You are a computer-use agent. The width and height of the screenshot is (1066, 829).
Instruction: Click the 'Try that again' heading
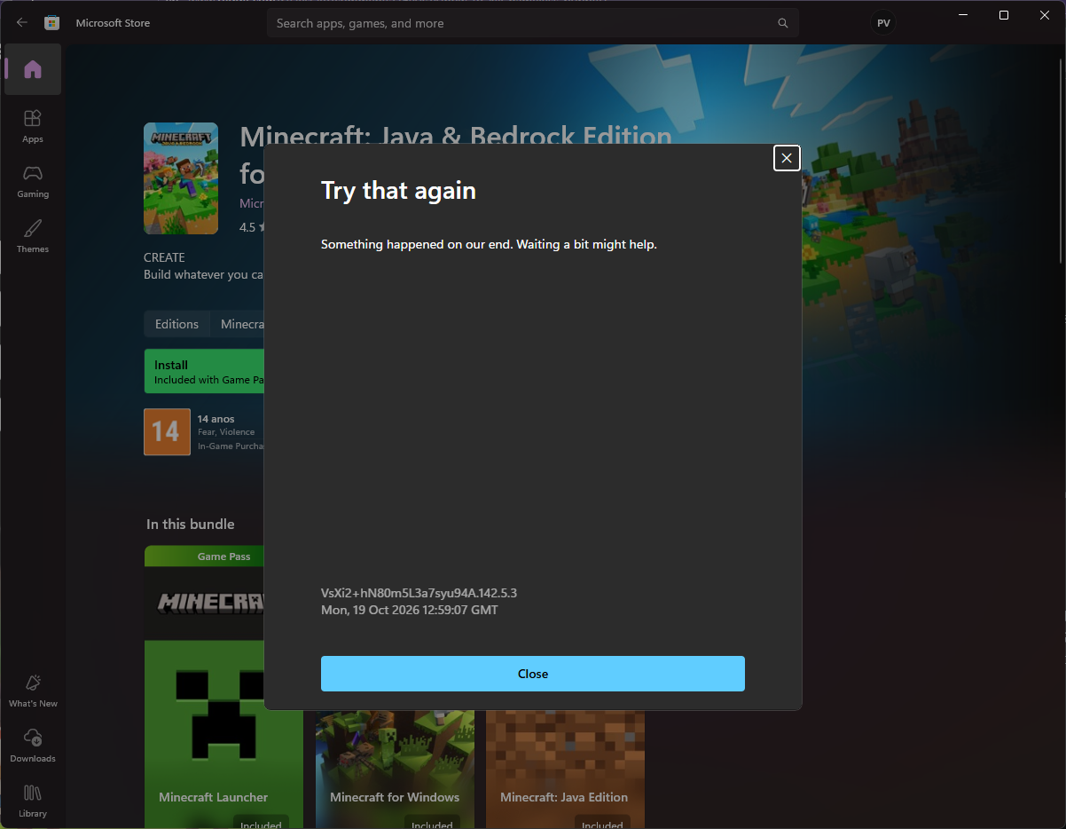[398, 191]
